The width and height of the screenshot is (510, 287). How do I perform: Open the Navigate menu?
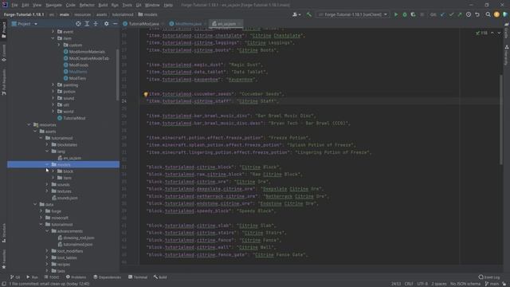[x=53, y=5]
